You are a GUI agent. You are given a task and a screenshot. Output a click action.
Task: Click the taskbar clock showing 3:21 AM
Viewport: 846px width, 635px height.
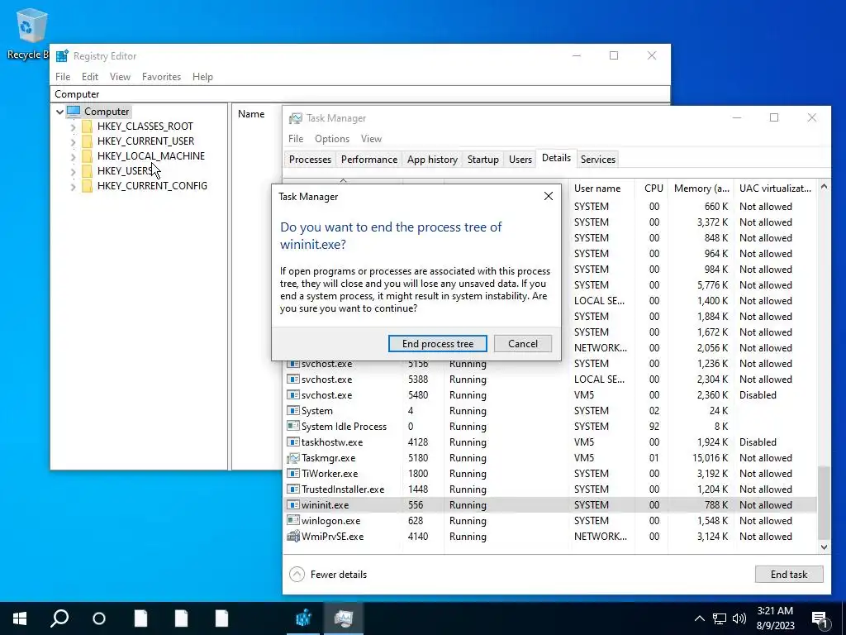775,618
